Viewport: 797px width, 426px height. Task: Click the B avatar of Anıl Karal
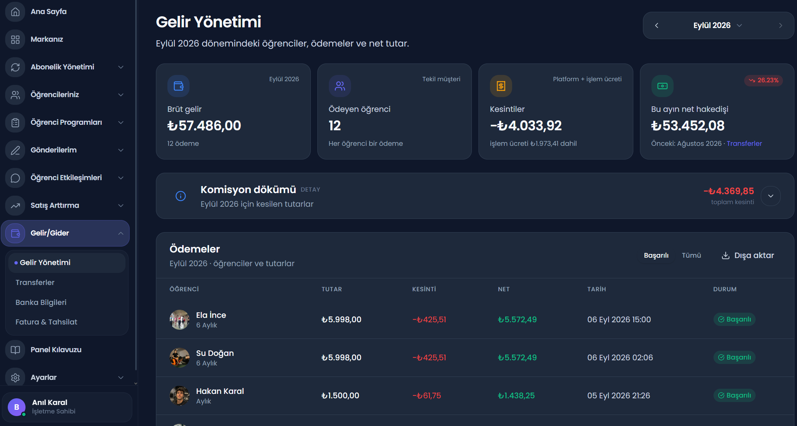[x=17, y=407]
